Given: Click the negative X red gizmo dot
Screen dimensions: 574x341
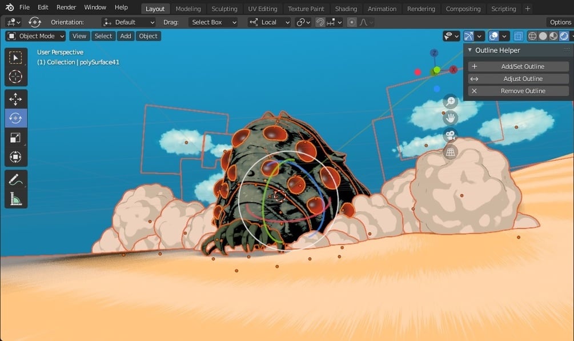Looking at the screenshot, I should pyautogui.click(x=418, y=72).
